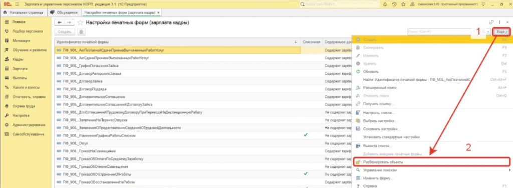Click the copy link icon near form title
This screenshot has height=188, width=513.
pos(491,22)
